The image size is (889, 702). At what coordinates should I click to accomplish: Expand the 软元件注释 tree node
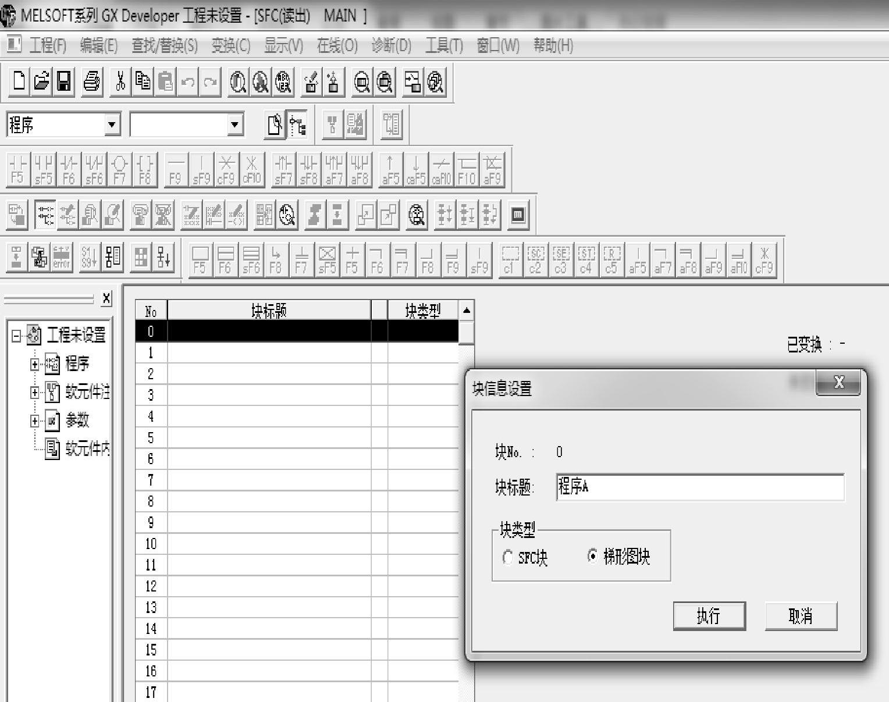[35, 393]
